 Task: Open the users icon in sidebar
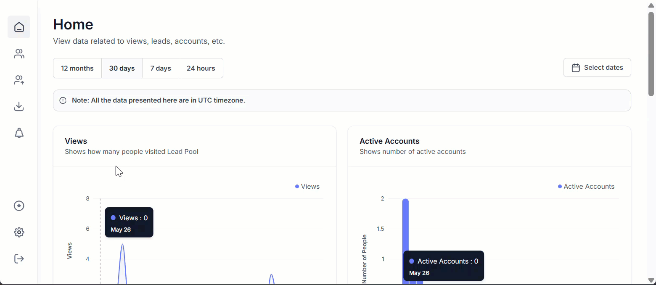(x=19, y=54)
